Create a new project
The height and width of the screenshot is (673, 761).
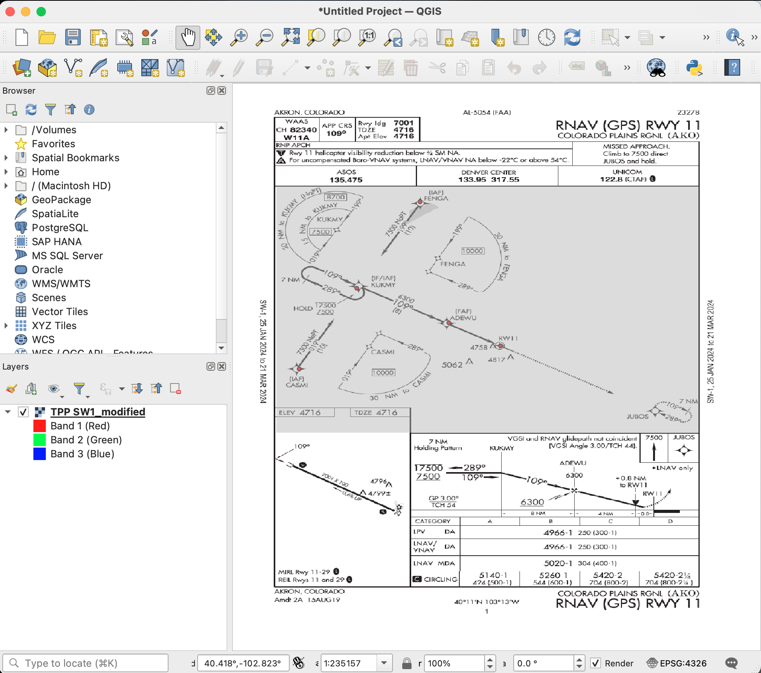(22, 37)
